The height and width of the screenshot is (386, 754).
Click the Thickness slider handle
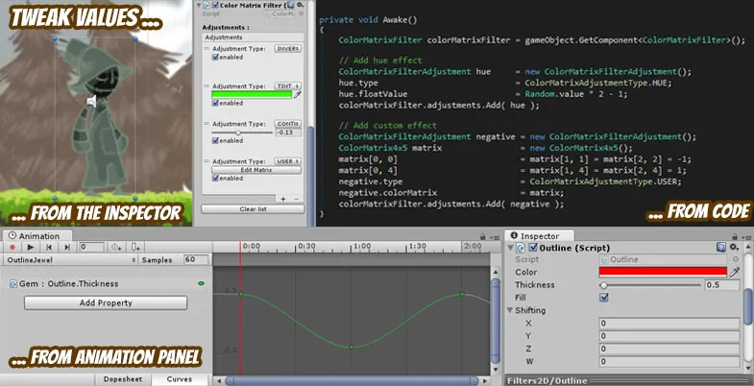pyautogui.click(x=603, y=285)
